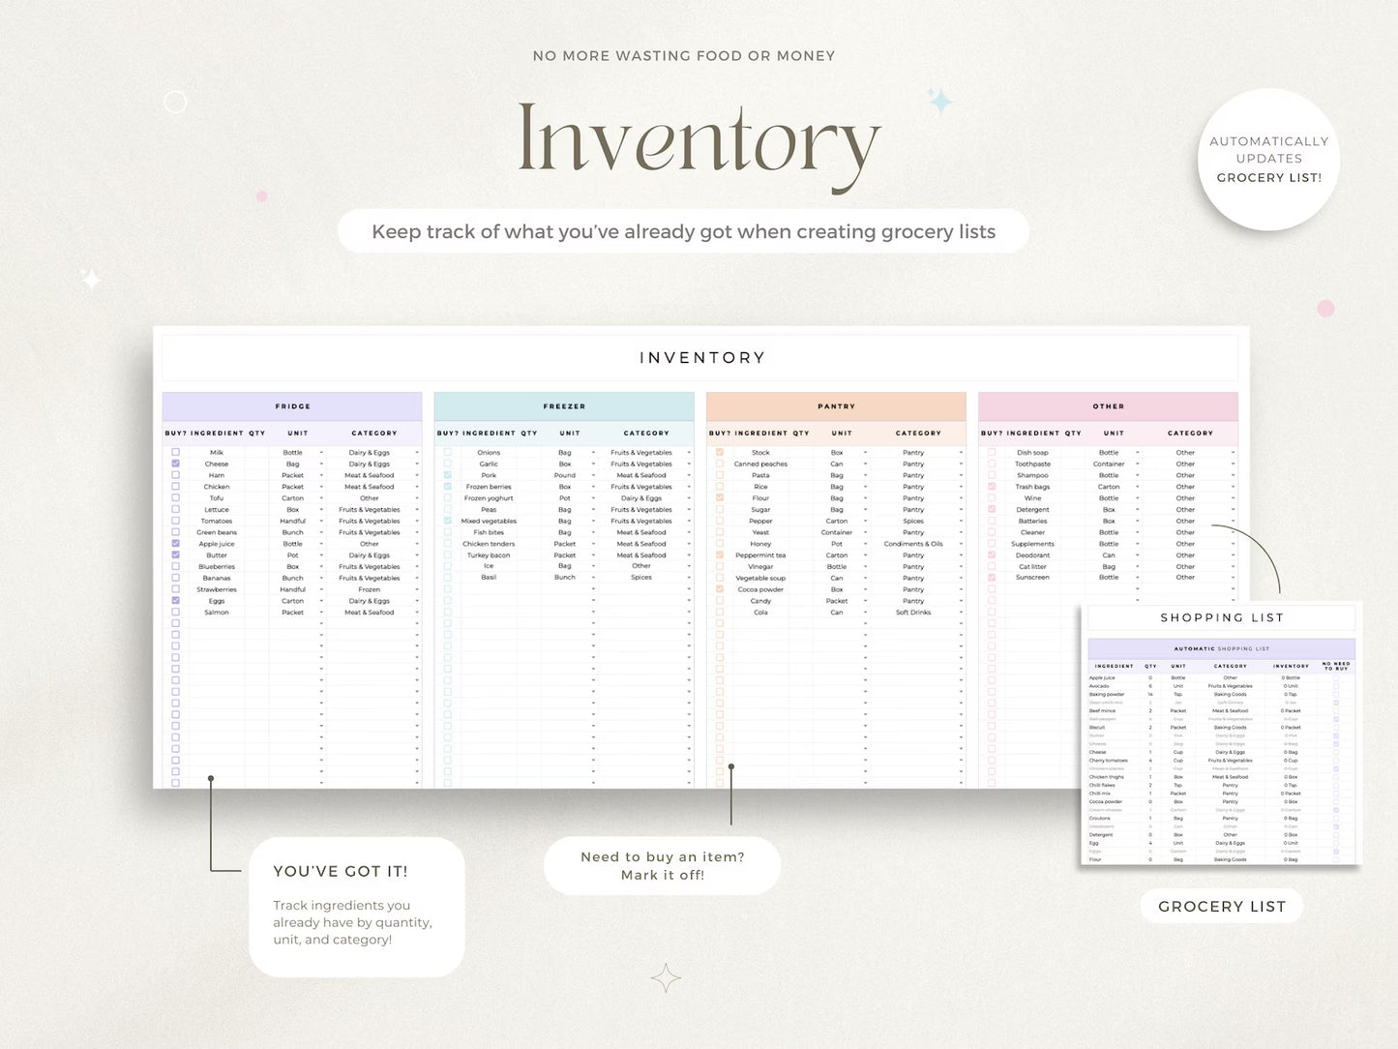The height and width of the screenshot is (1049, 1398).
Task: Open the unit dropdown for Garlic
Action: (x=592, y=464)
